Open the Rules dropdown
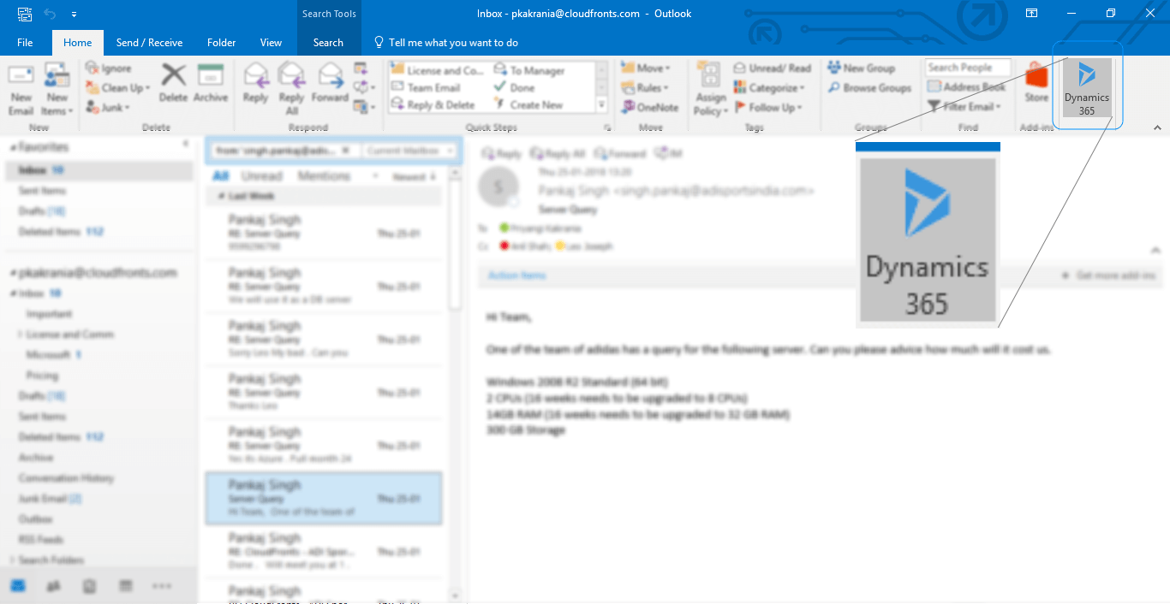The image size is (1170, 604). [645, 88]
